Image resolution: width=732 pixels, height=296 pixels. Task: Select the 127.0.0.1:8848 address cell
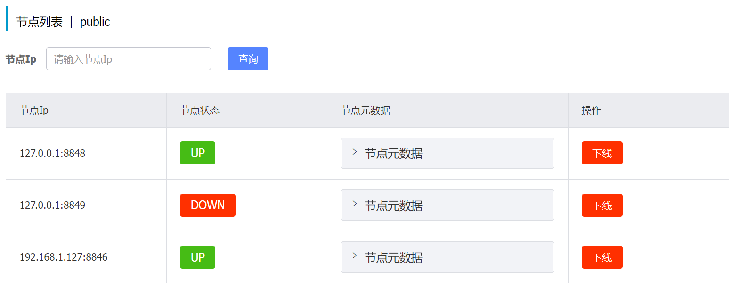(x=52, y=154)
